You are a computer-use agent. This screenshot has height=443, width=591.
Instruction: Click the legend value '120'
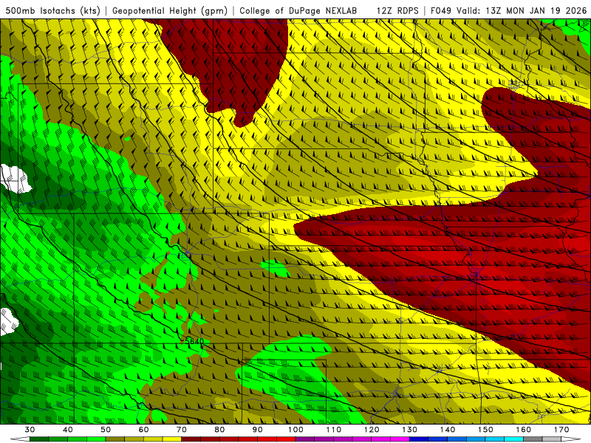tap(372, 430)
